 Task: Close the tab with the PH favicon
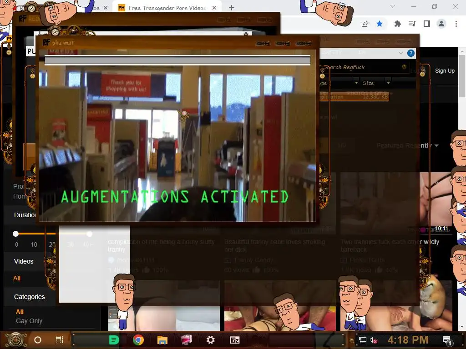(214, 8)
